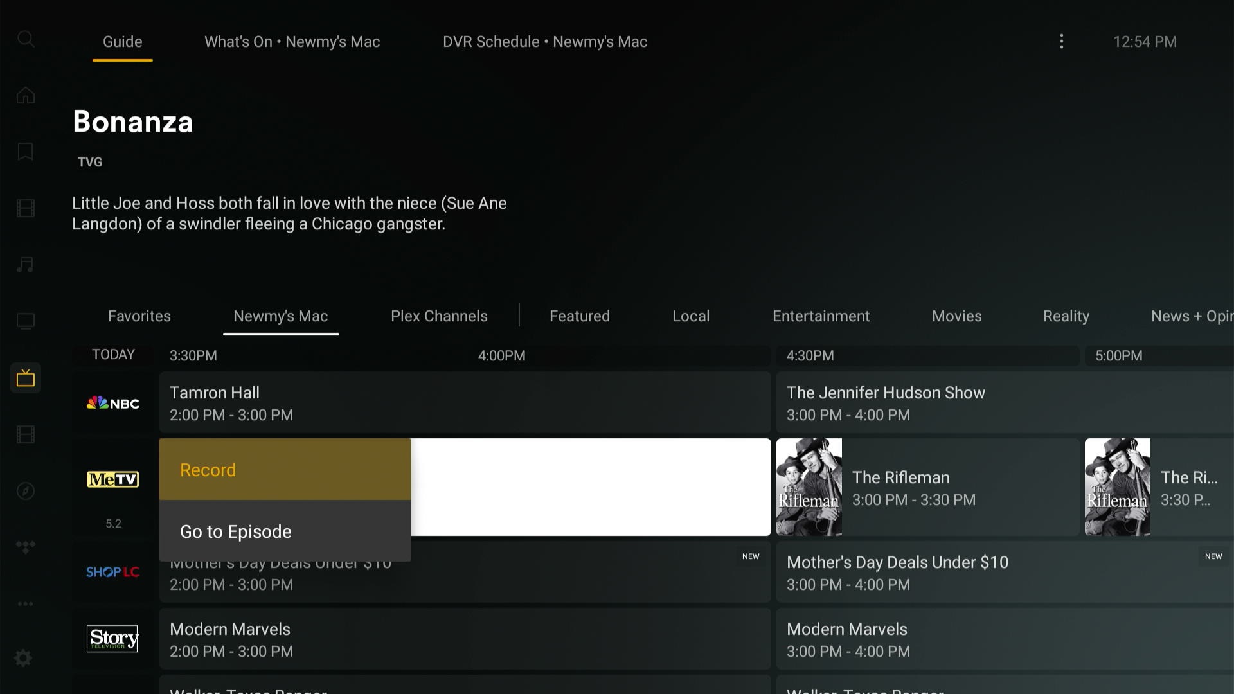1234x694 pixels.
Task: Select the Live TV icon in sidebar
Action: (x=26, y=378)
